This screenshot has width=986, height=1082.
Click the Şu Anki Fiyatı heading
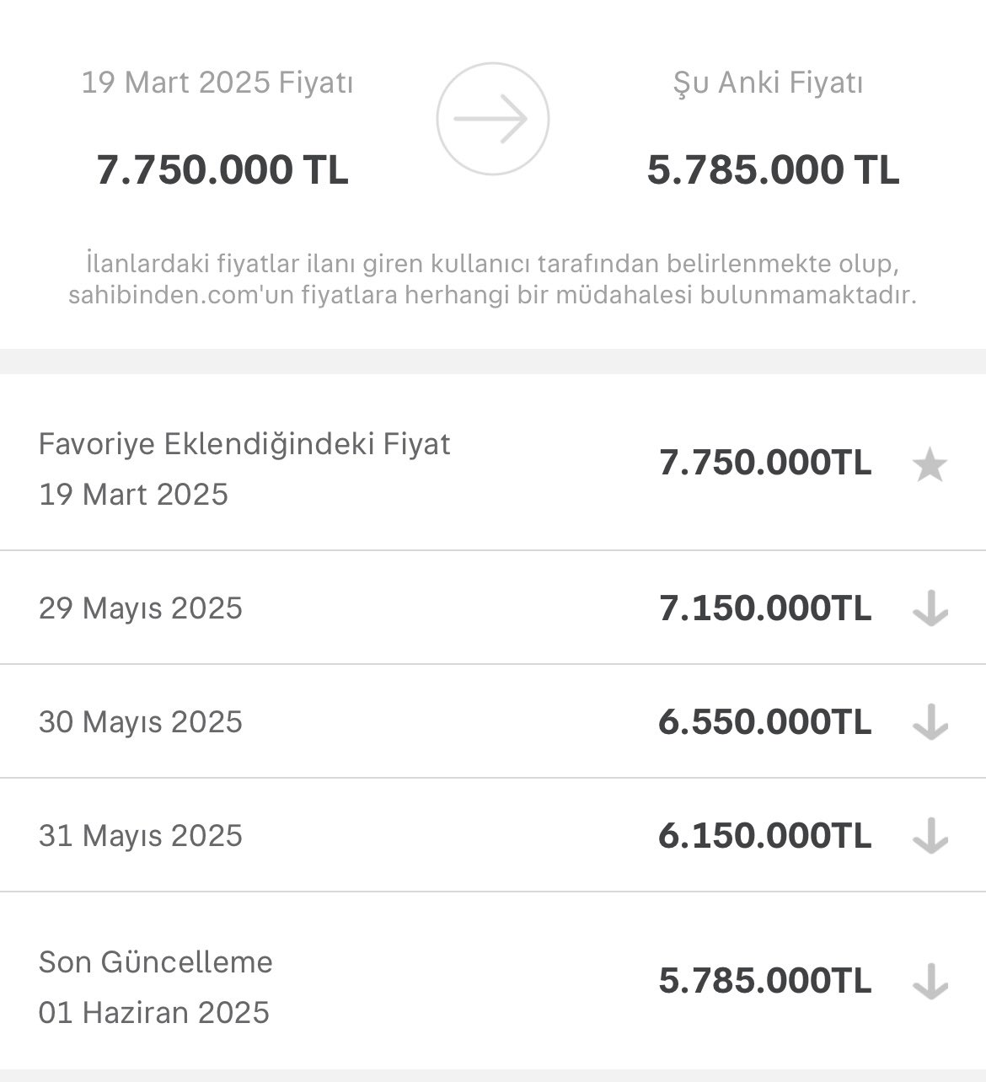pos(768,83)
